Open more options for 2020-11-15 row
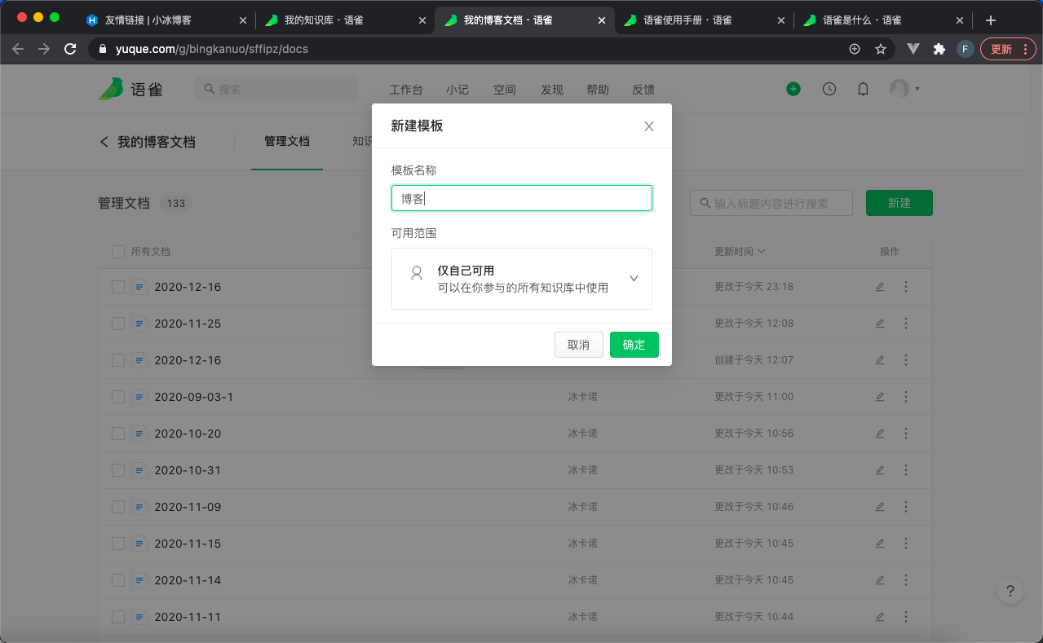1043x643 pixels. (906, 544)
